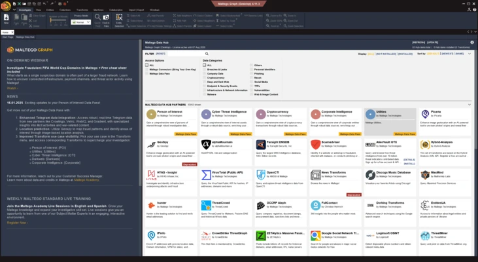This screenshot has height=262, width=478.
Task: Click the VirusTotal (Public API) icon
Action: pyautogui.click(x=206, y=175)
